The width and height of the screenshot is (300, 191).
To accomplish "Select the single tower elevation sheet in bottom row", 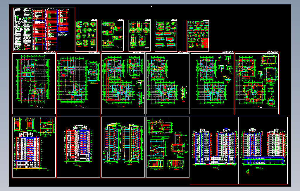I will (78, 147).
